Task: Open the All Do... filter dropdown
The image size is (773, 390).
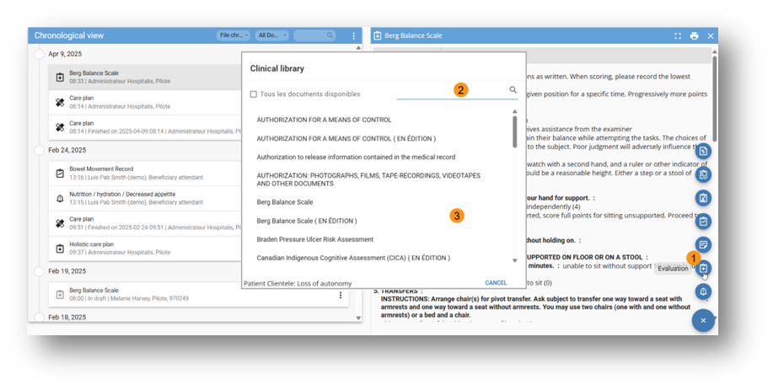Action: 271,35
